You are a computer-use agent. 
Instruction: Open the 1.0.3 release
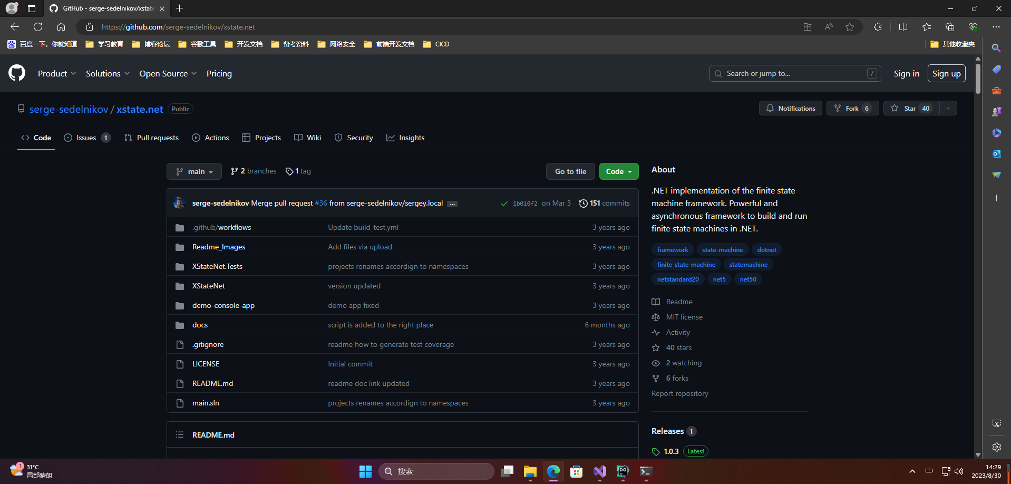pyautogui.click(x=671, y=451)
